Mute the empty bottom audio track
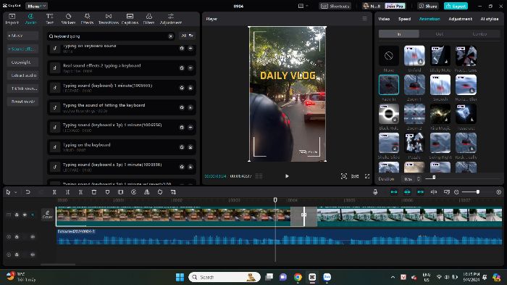 33,255
